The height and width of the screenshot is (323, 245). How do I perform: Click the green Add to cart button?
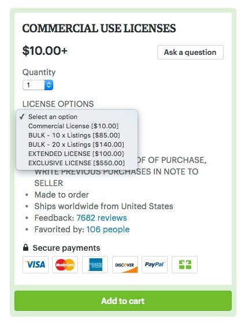pyautogui.click(x=123, y=300)
